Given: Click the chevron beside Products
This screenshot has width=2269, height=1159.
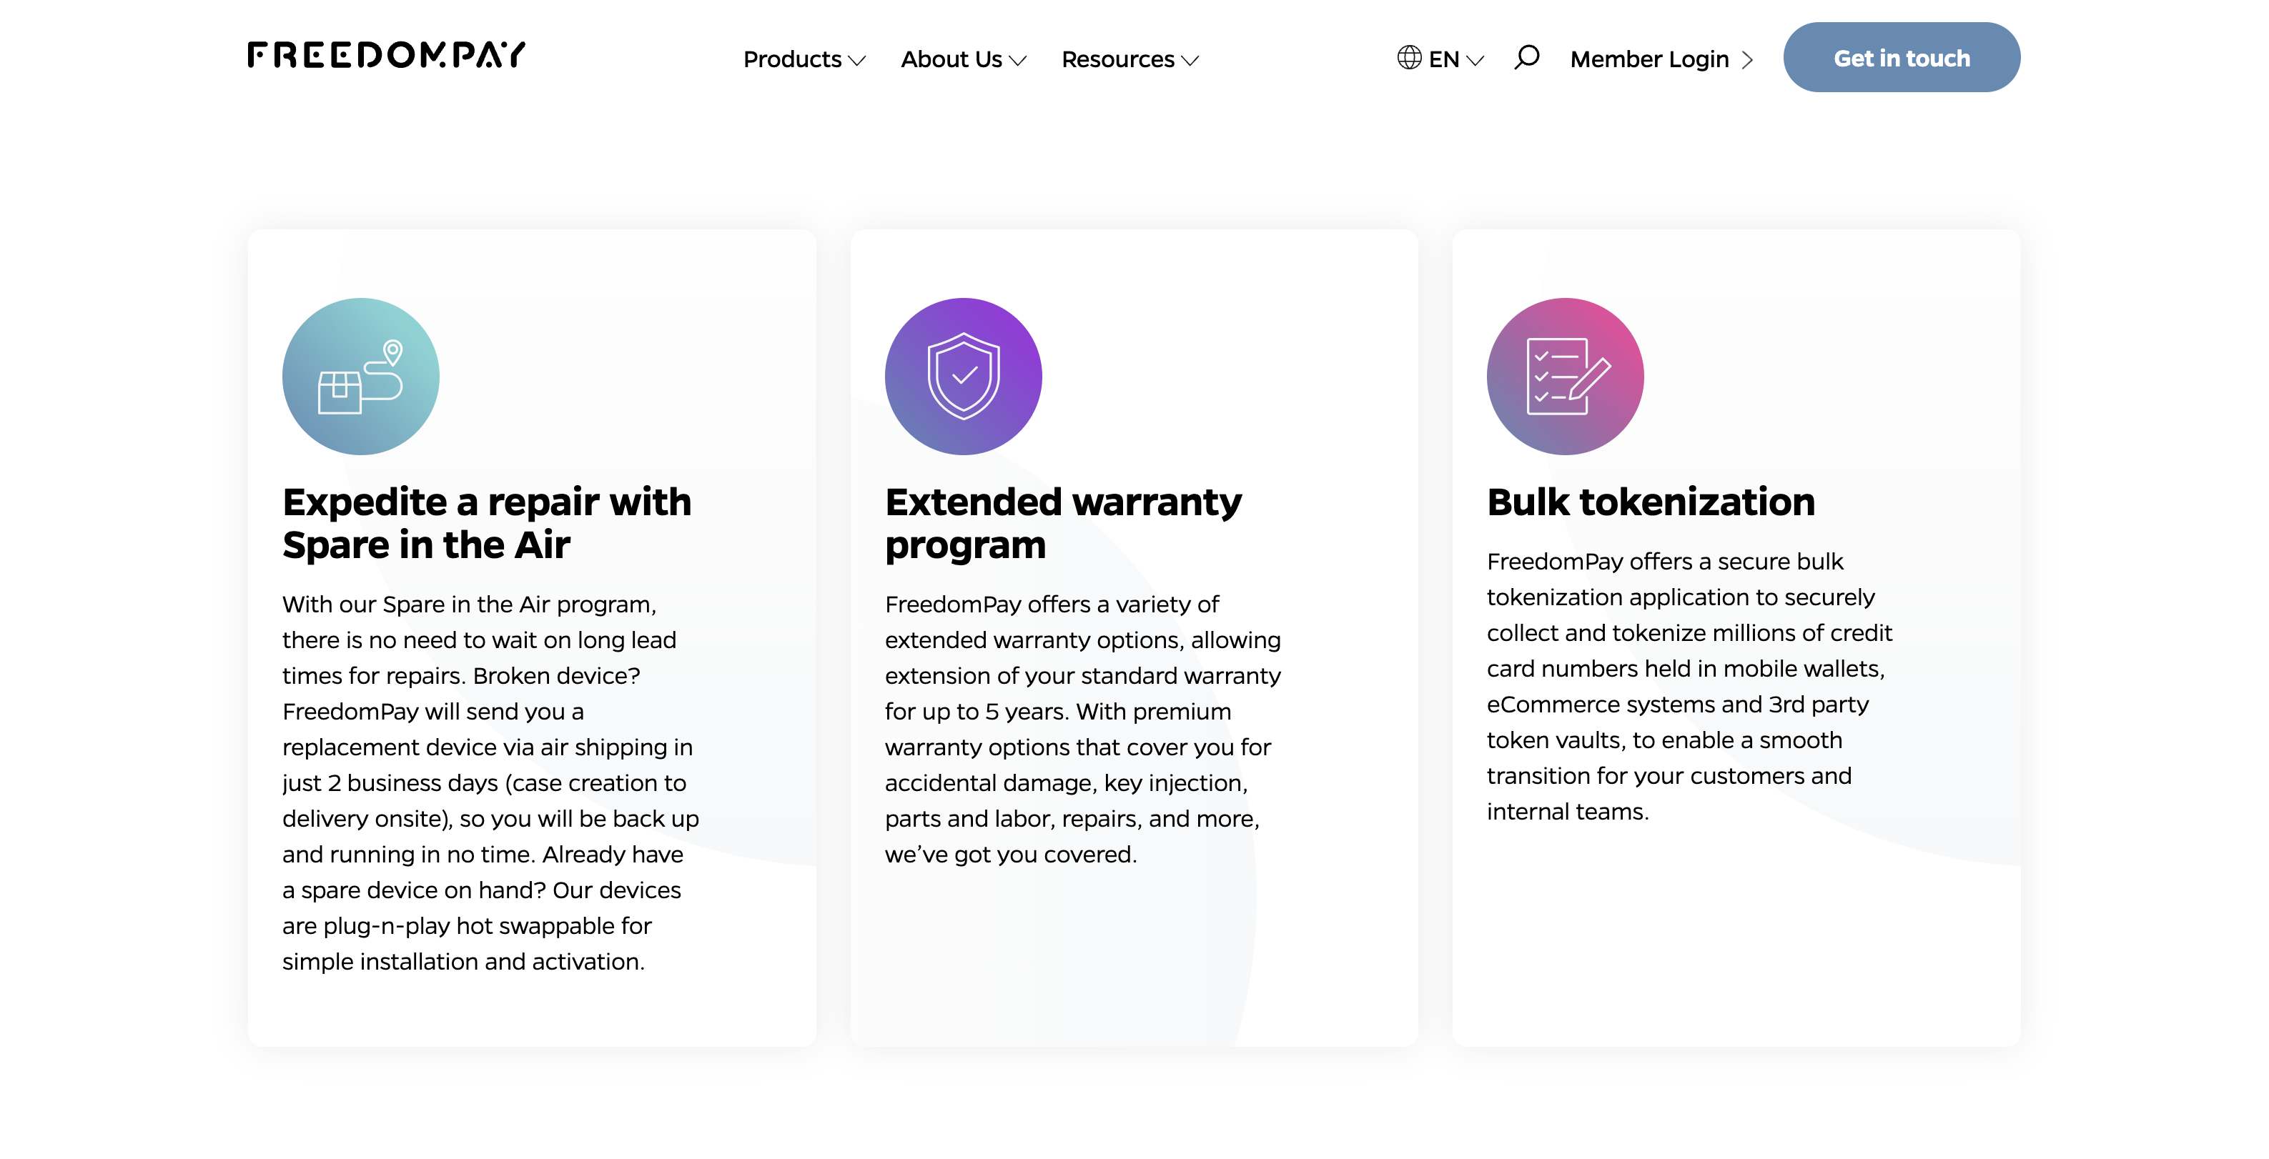Looking at the screenshot, I should [x=857, y=61].
